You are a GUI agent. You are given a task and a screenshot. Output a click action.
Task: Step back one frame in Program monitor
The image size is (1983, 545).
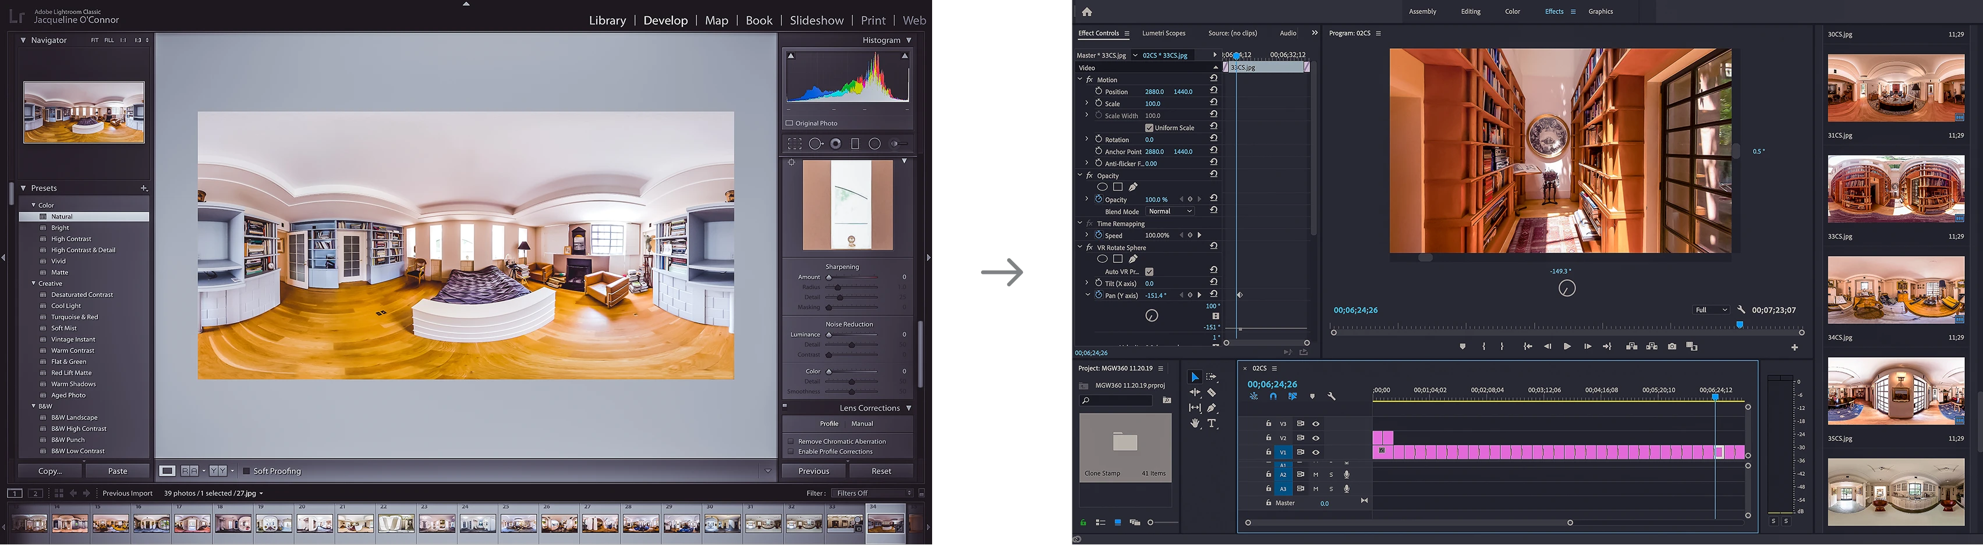pyautogui.click(x=1548, y=347)
